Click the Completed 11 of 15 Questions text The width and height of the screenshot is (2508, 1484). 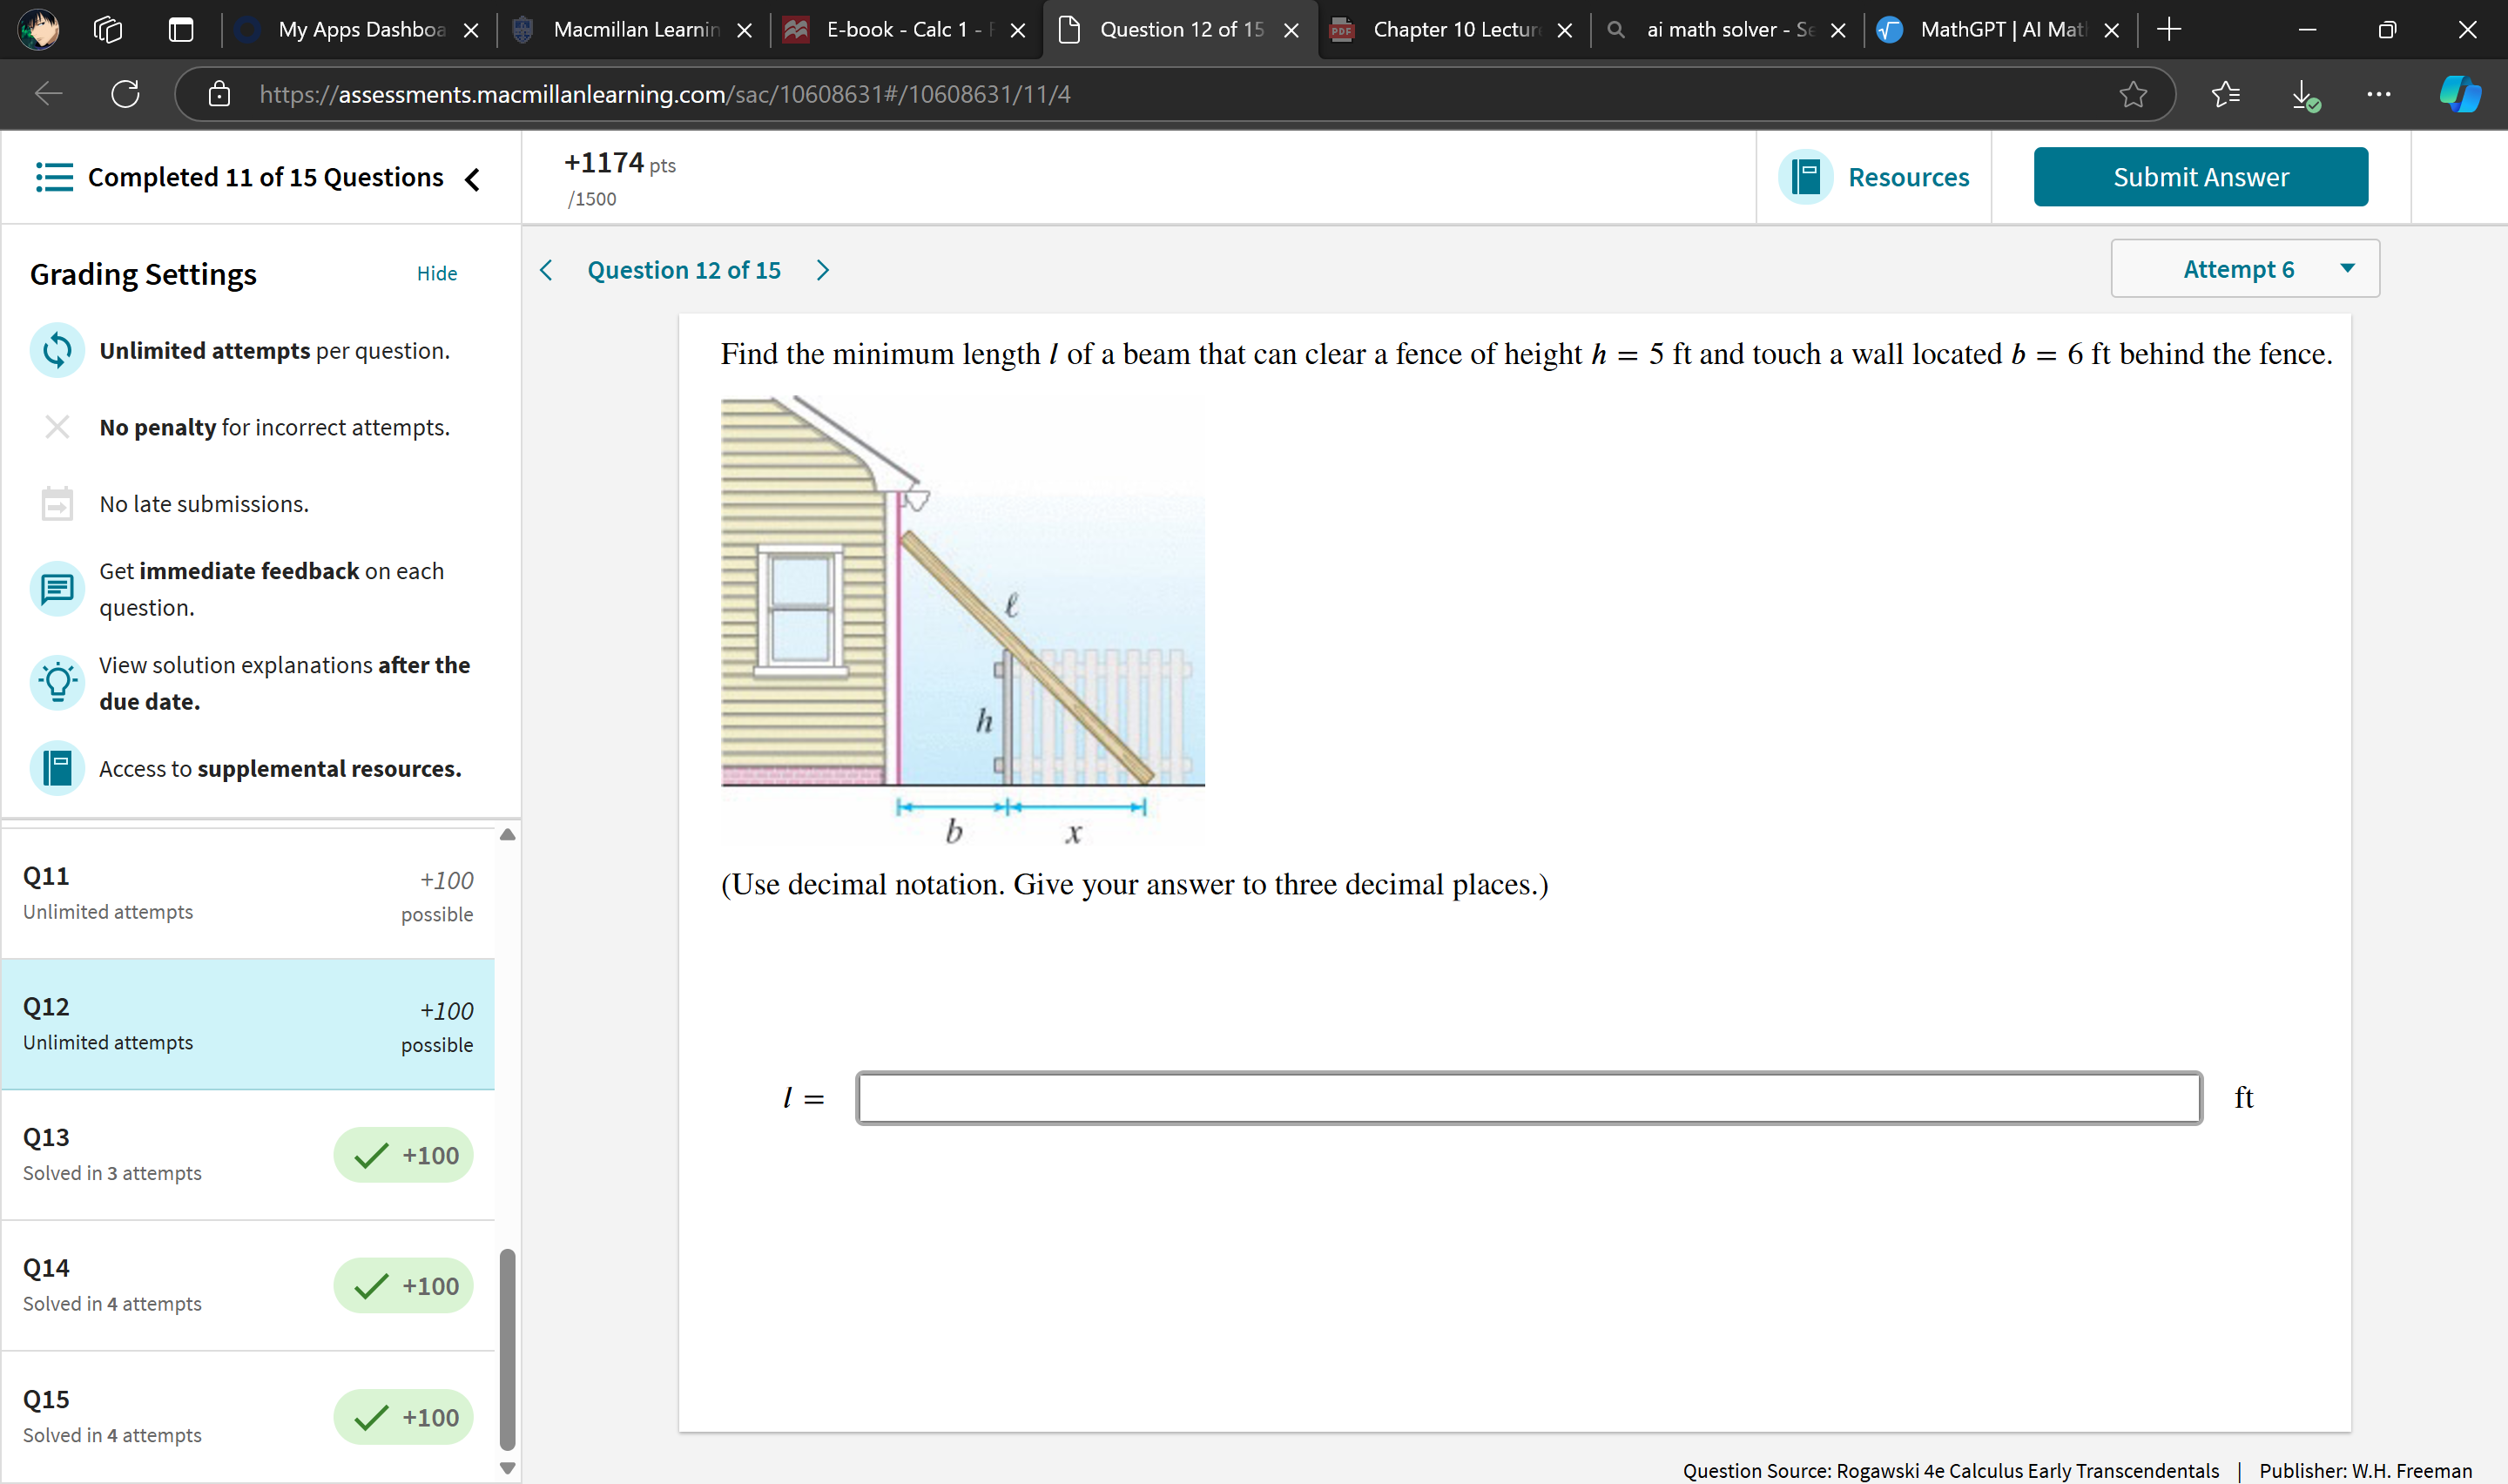[x=265, y=177]
